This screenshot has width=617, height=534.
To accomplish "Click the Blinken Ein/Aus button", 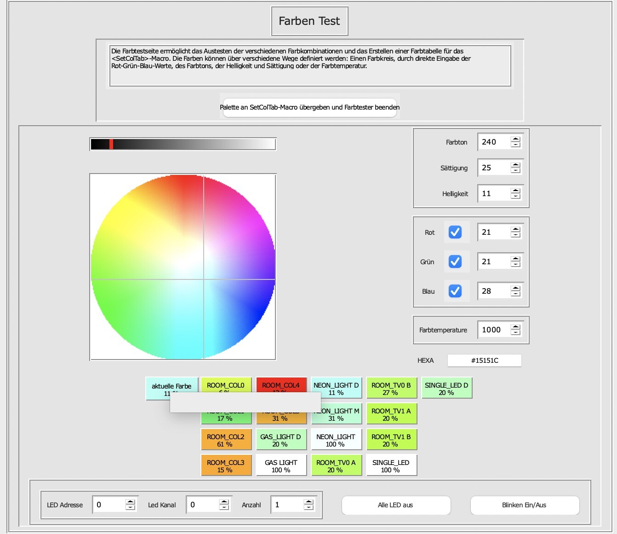I will click(525, 505).
